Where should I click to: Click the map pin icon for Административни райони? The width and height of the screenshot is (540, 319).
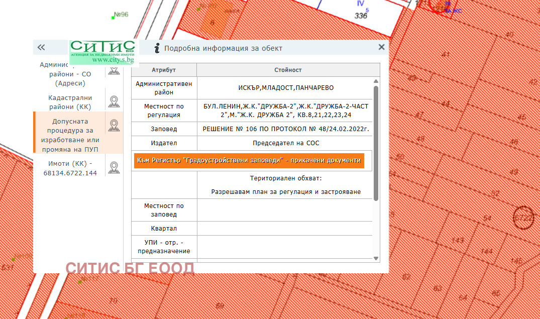pyautogui.click(x=114, y=71)
